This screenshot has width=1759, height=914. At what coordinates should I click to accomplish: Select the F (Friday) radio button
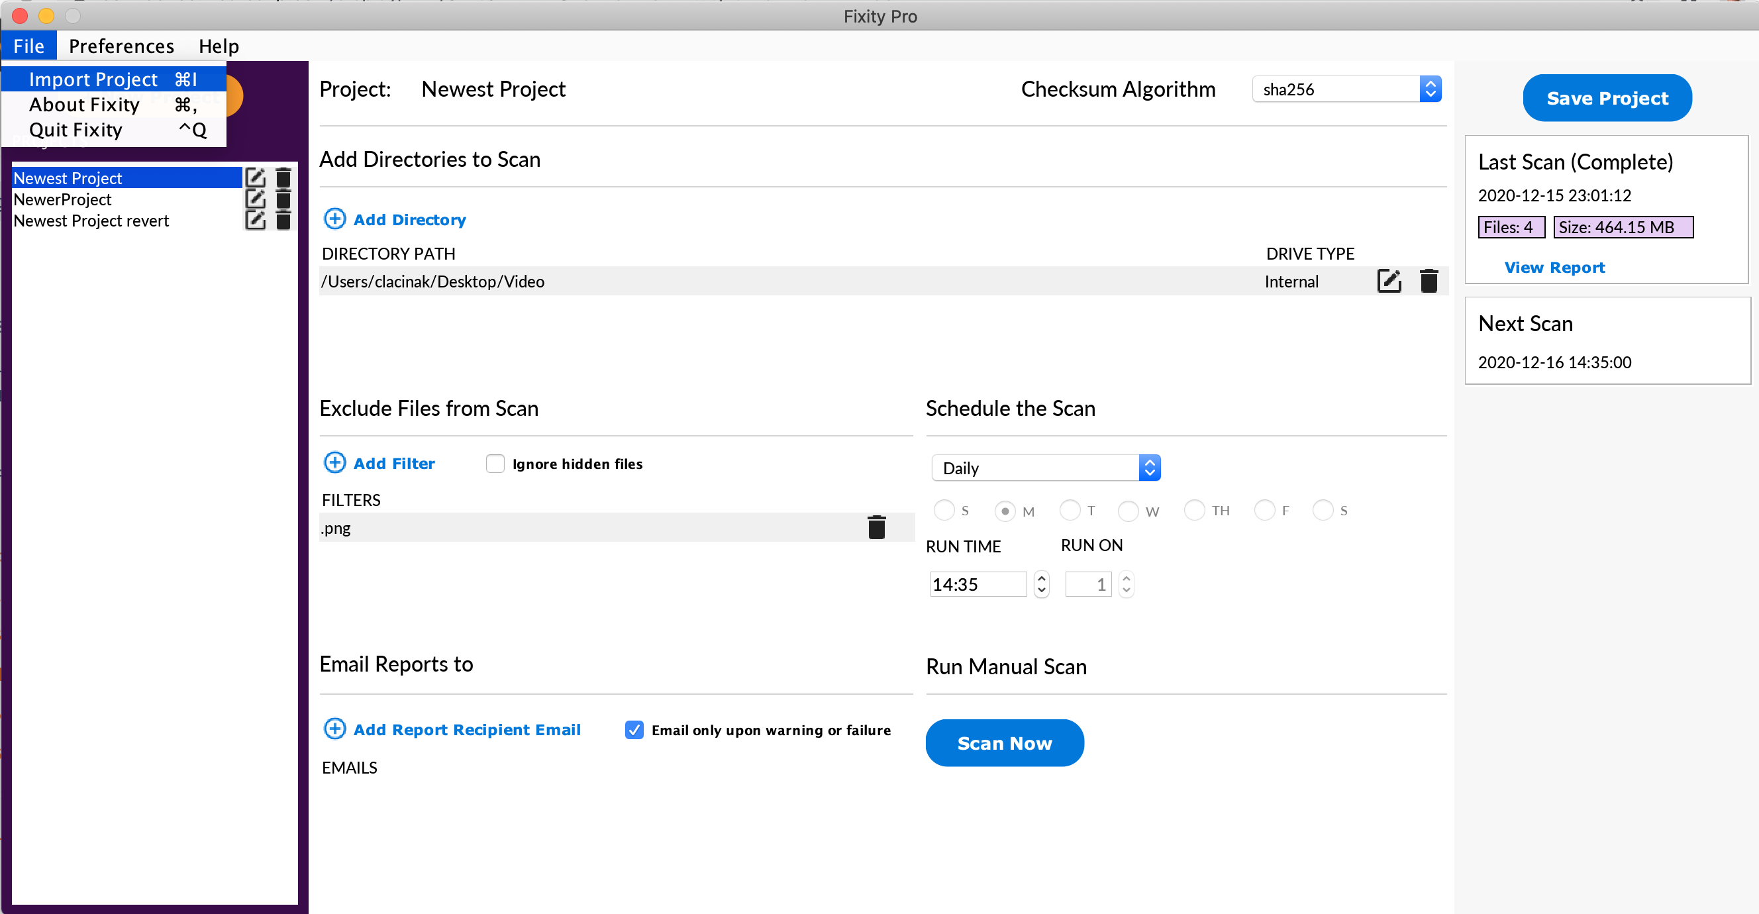click(1265, 509)
